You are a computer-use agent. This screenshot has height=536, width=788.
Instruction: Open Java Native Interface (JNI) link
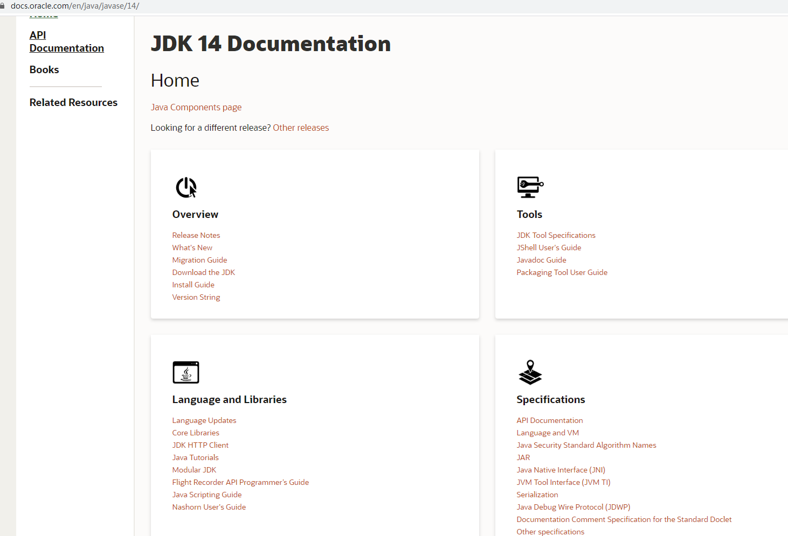561,470
